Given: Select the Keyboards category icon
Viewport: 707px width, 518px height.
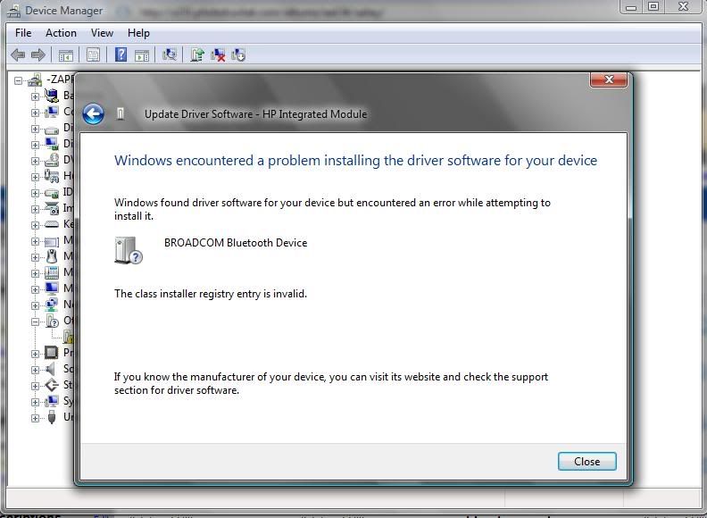Looking at the screenshot, I should click(x=52, y=224).
